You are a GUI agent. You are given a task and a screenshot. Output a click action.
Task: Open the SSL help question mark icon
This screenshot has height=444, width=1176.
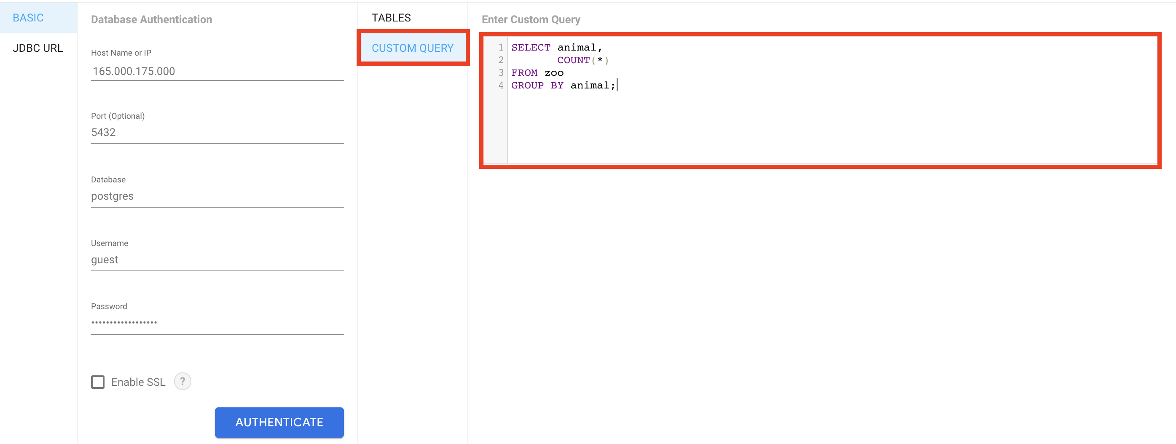tap(182, 381)
